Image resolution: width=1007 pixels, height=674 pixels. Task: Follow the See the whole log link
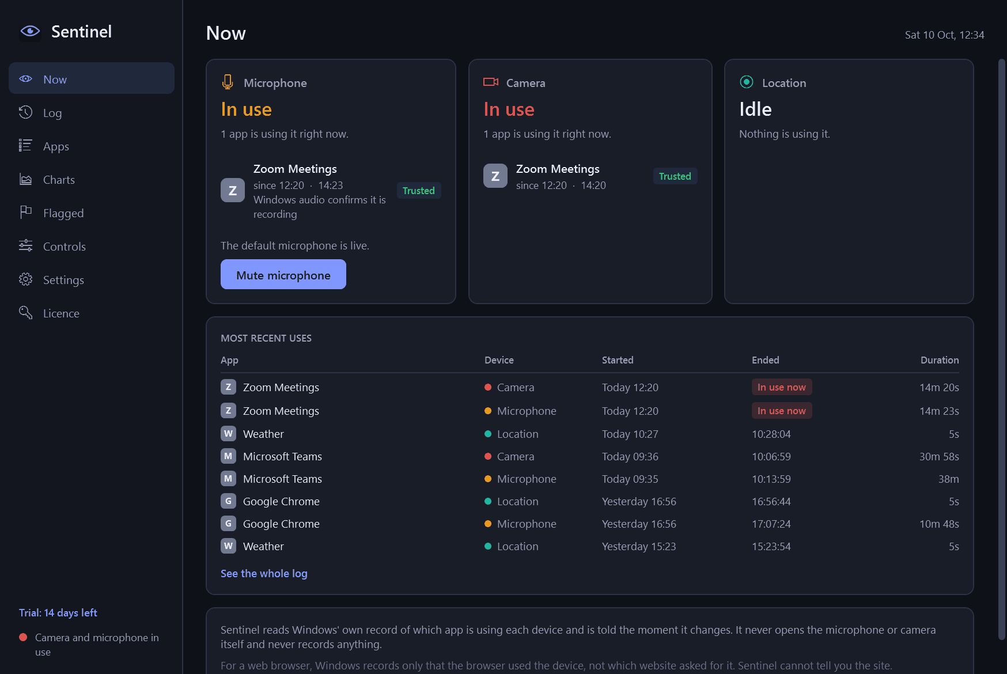coord(264,573)
